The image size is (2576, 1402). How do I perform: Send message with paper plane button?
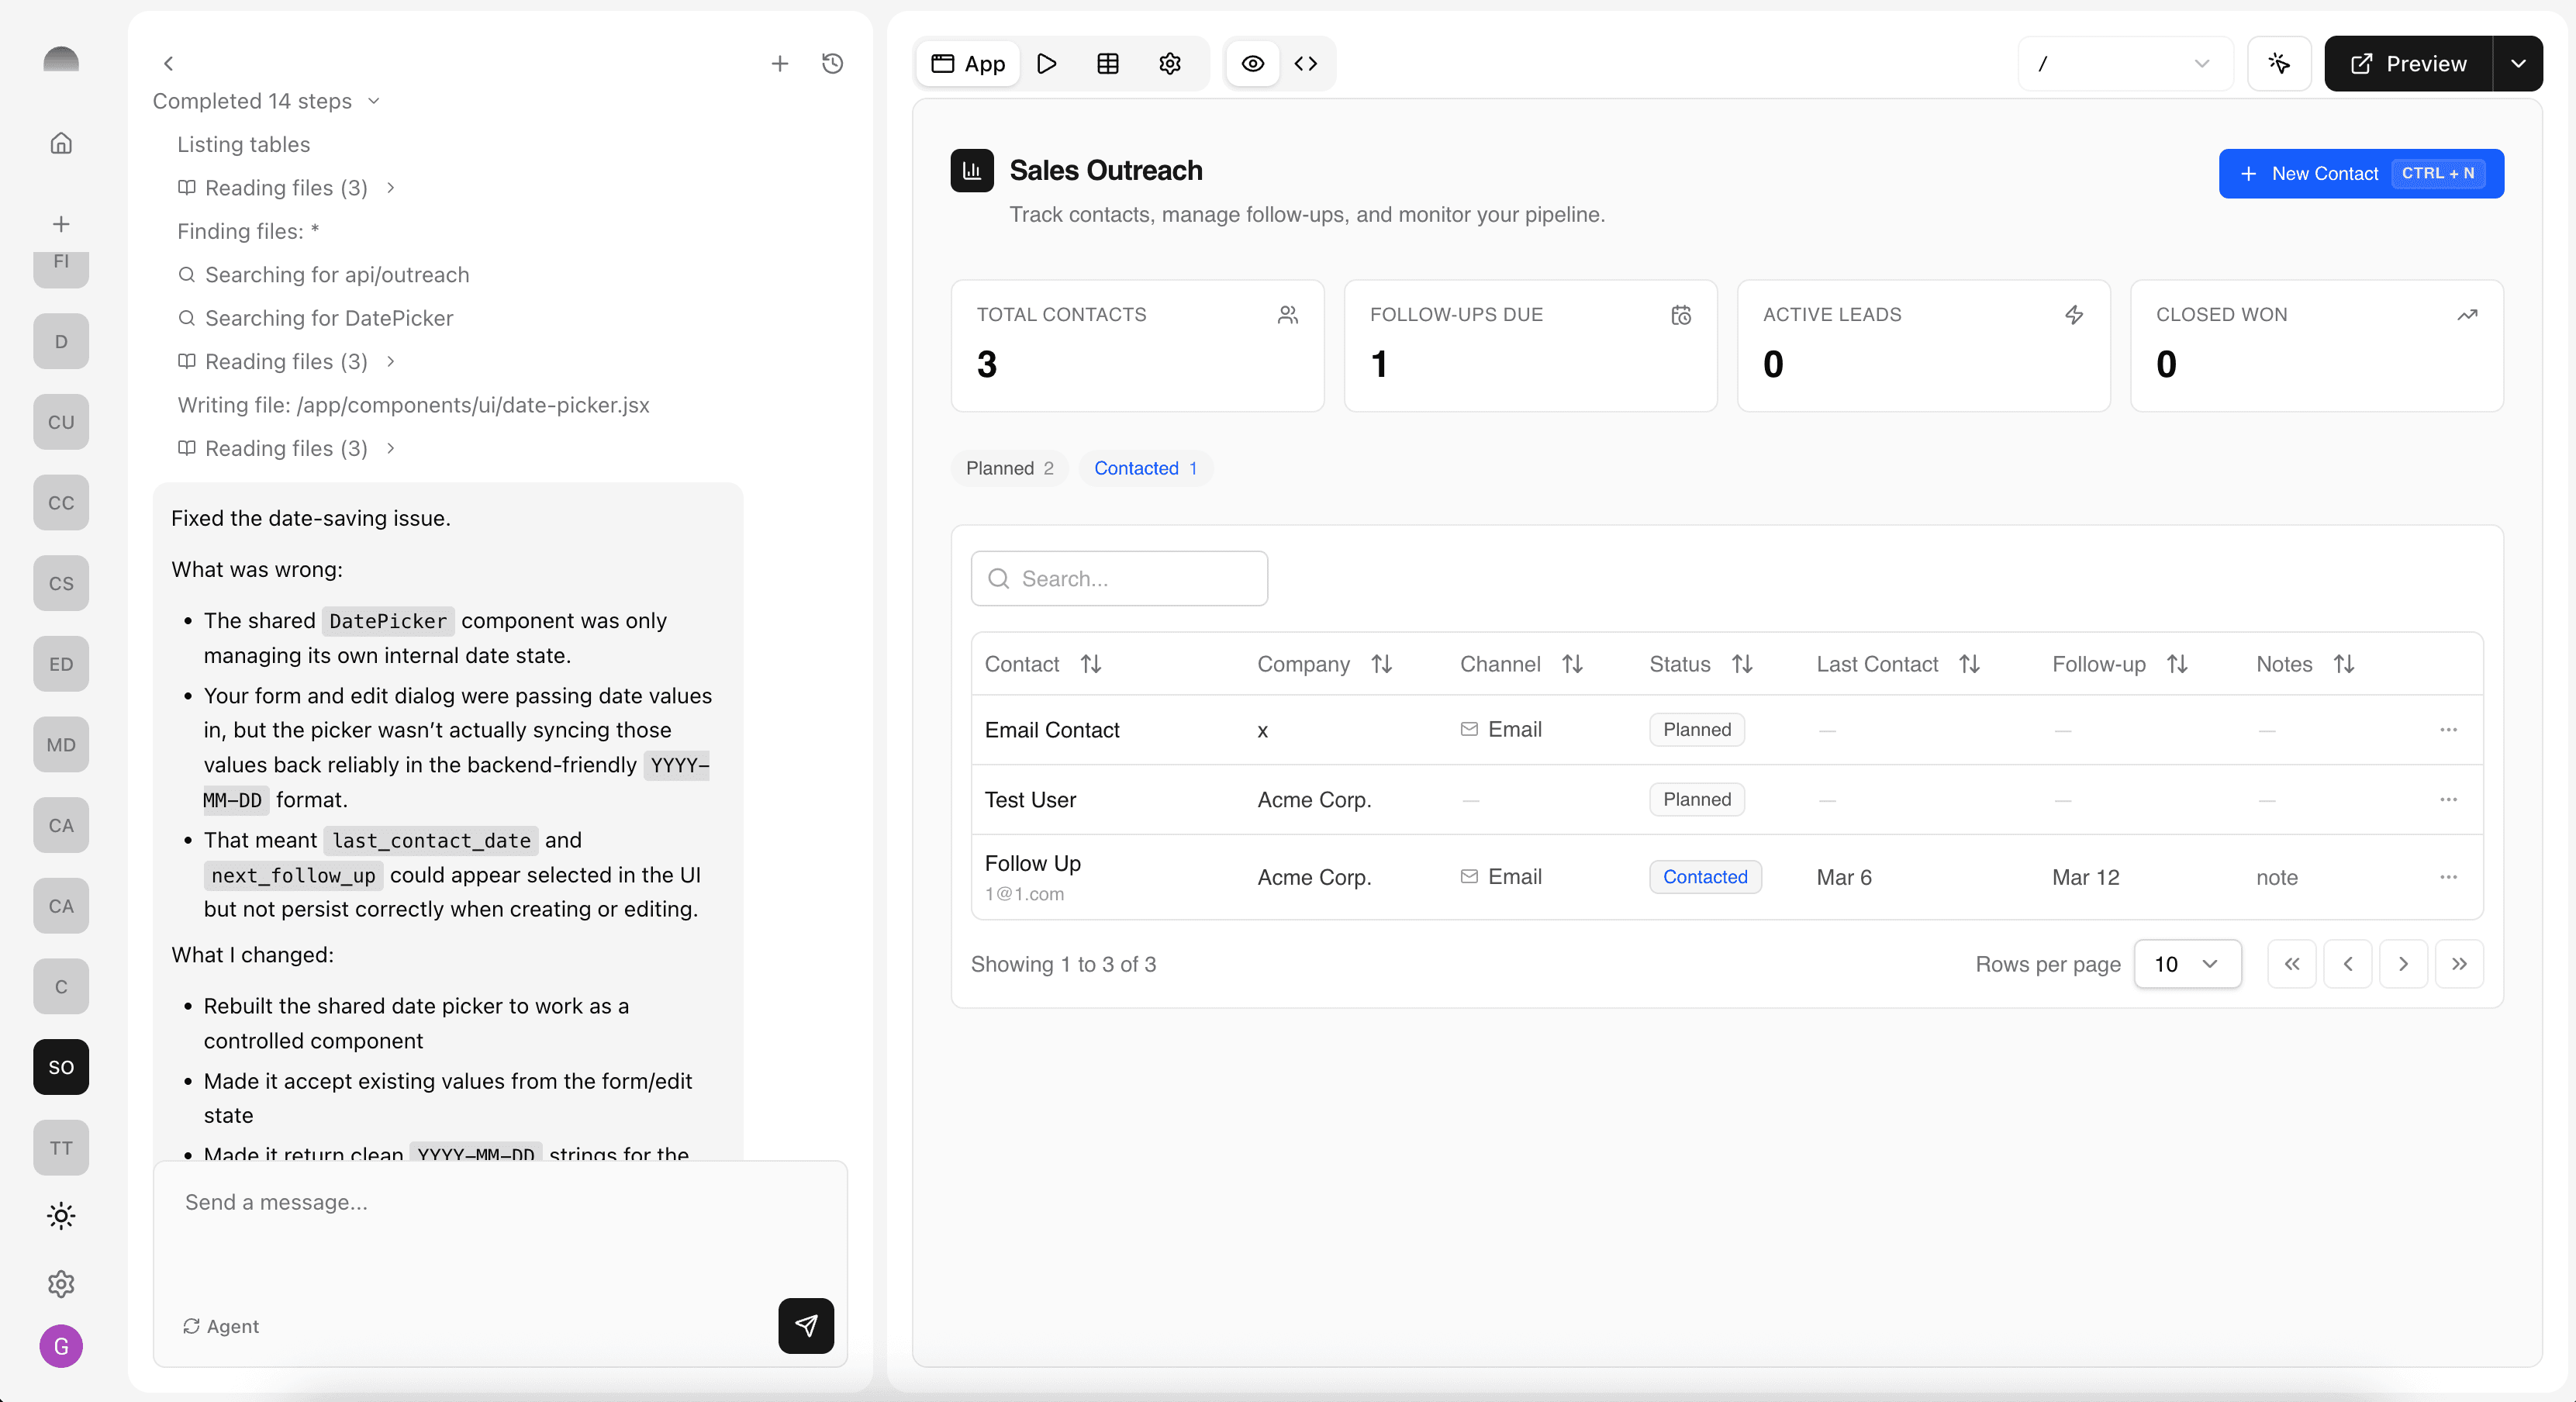point(805,1325)
